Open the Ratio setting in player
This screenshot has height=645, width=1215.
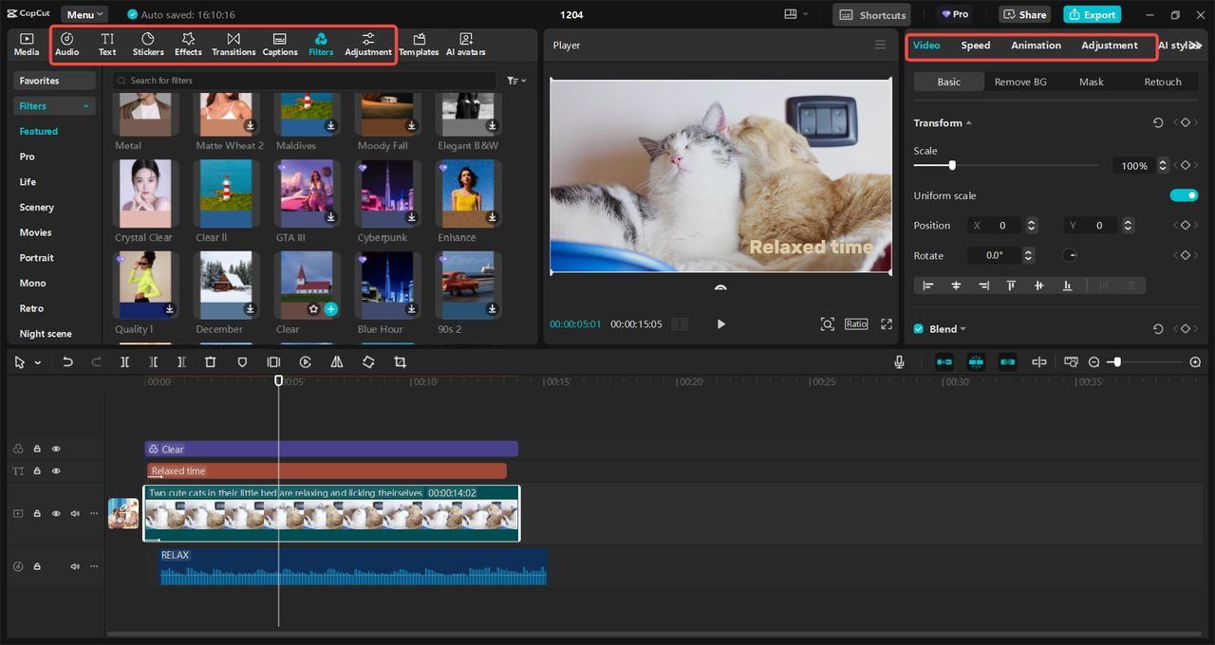(856, 323)
